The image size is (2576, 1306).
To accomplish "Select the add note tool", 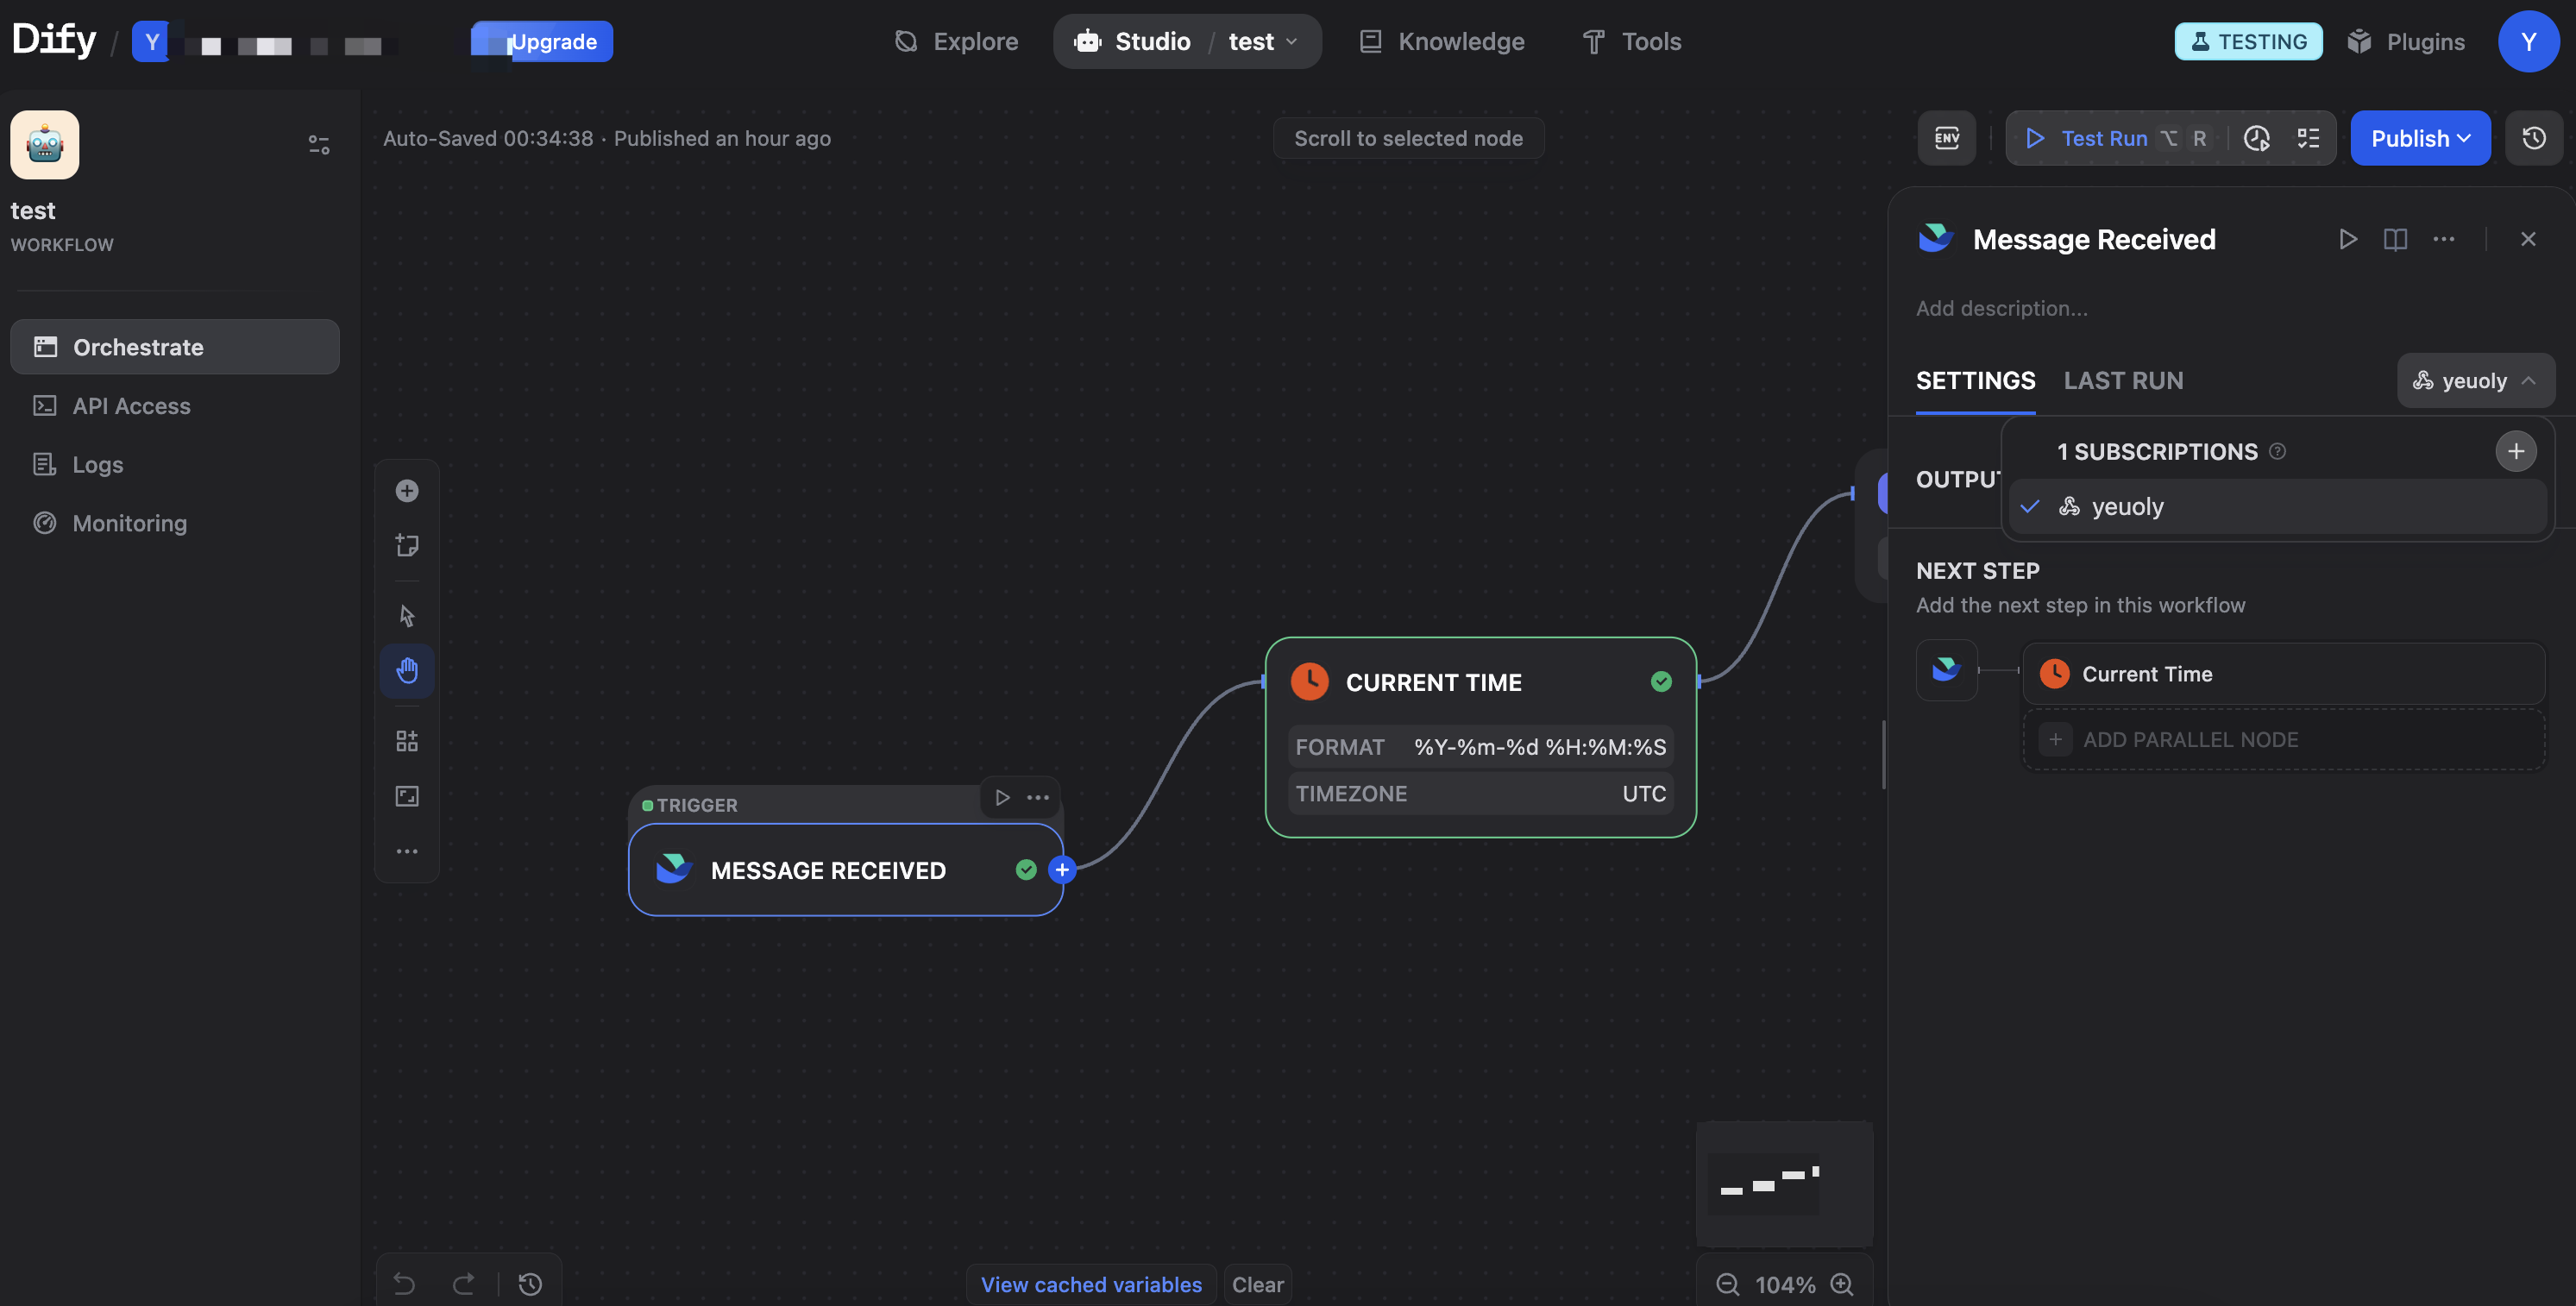I will [x=406, y=545].
